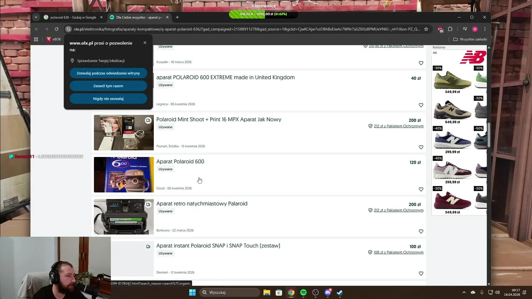532x299 pixels.
Task: Choose Nigdy nie zezwalaj
Action: pos(108,99)
